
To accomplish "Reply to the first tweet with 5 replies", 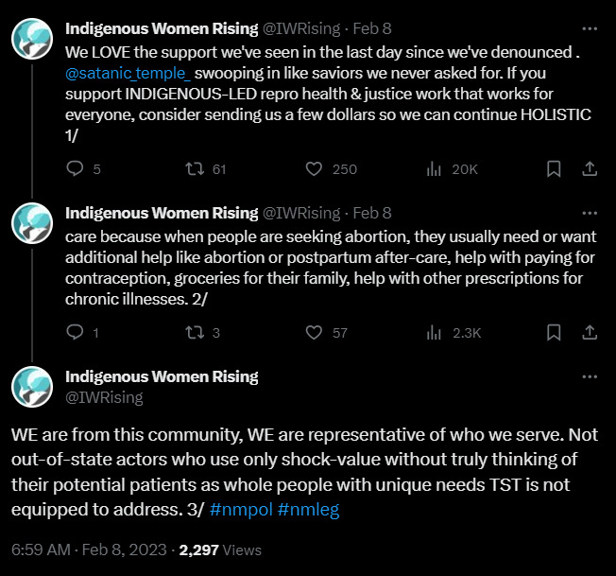I will point(77,169).
